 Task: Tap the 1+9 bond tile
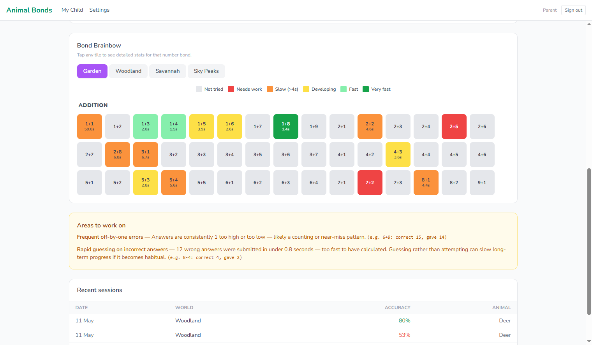(314, 127)
